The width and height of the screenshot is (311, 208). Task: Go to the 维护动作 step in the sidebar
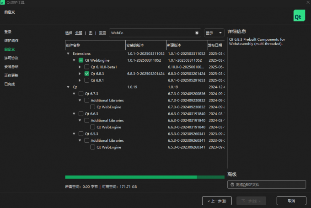pyautogui.click(x=11, y=40)
